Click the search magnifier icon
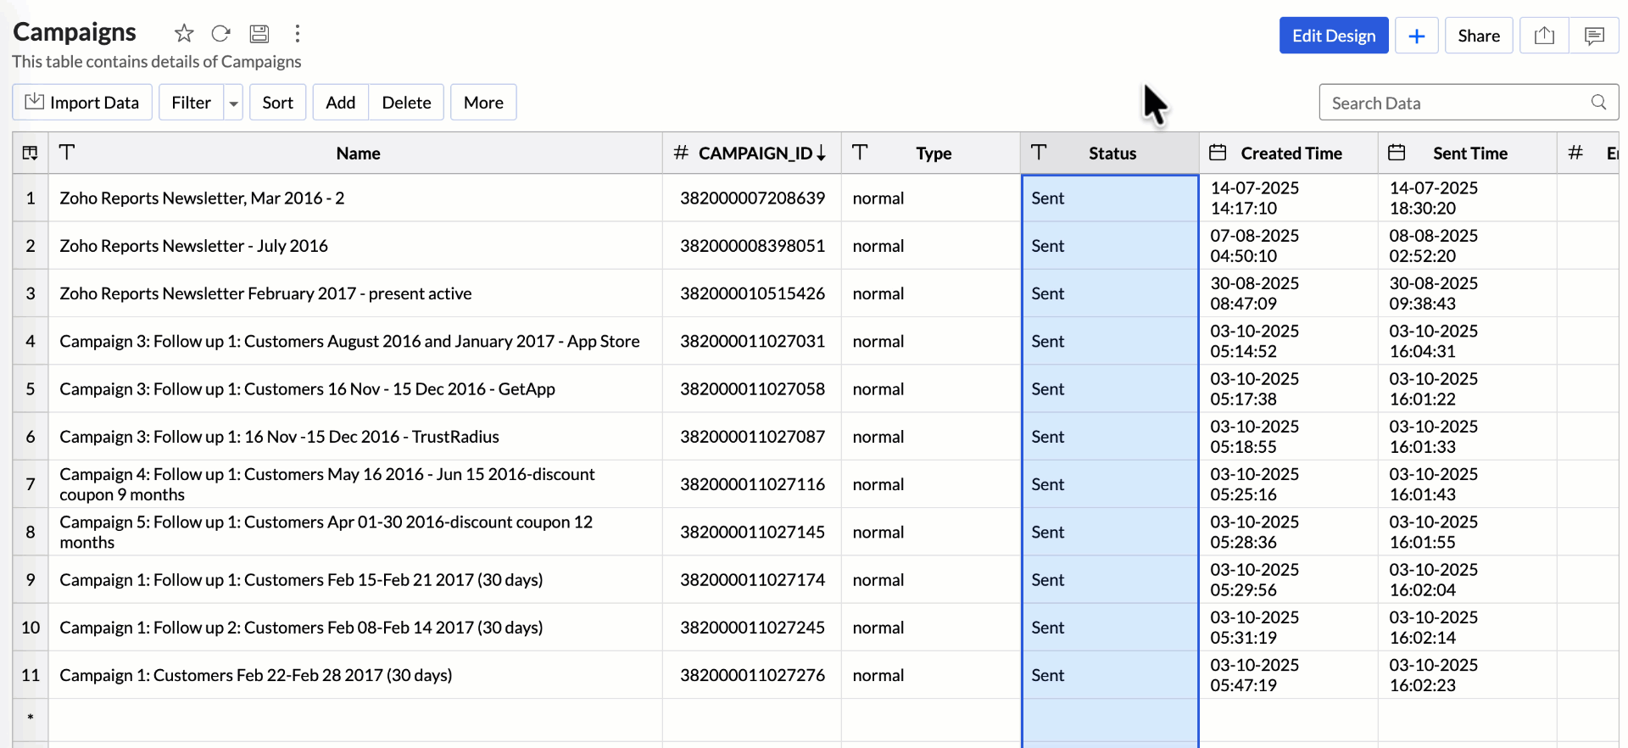Screen dimensions: 1628x748 click(x=1598, y=103)
